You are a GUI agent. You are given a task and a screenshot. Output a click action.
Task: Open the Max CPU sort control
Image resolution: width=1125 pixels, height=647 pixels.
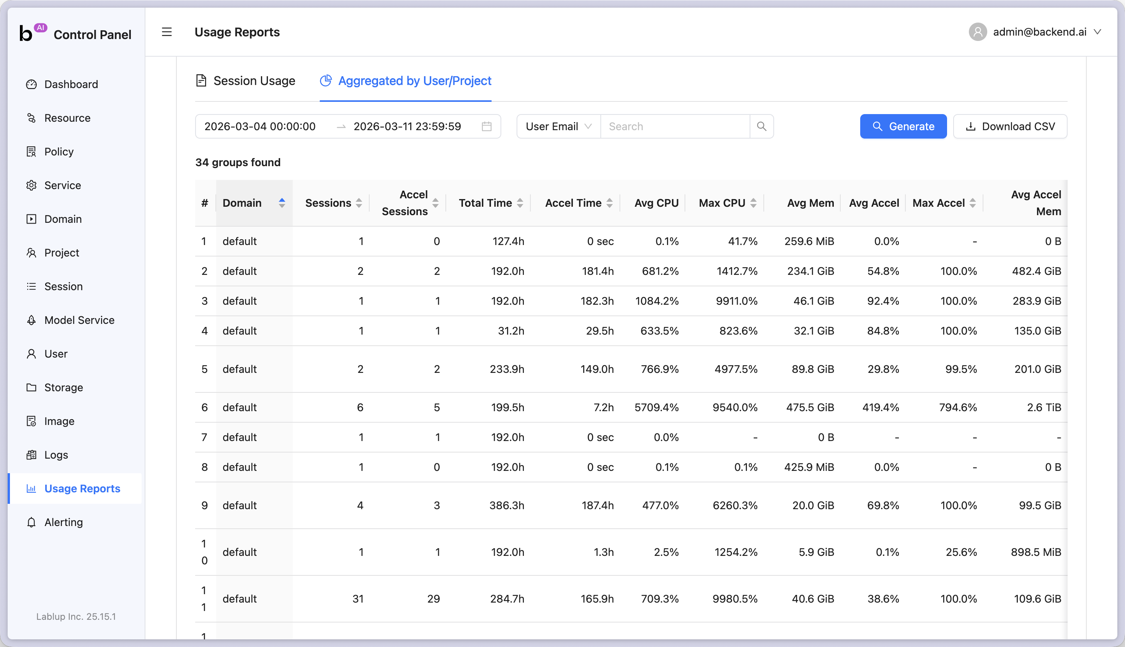754,203
